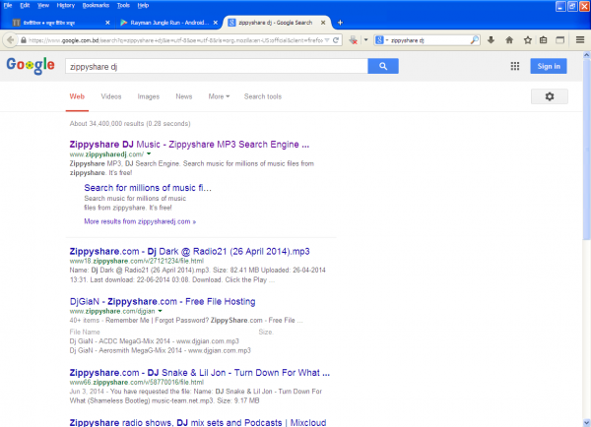Open the View menu

43,5
